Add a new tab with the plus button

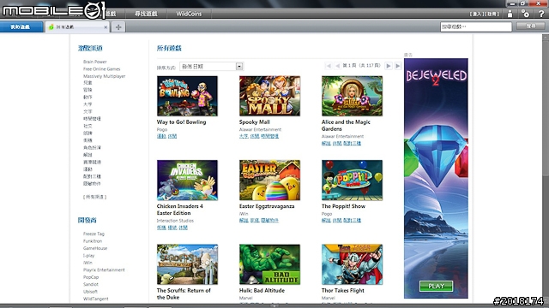click(118, 27)
